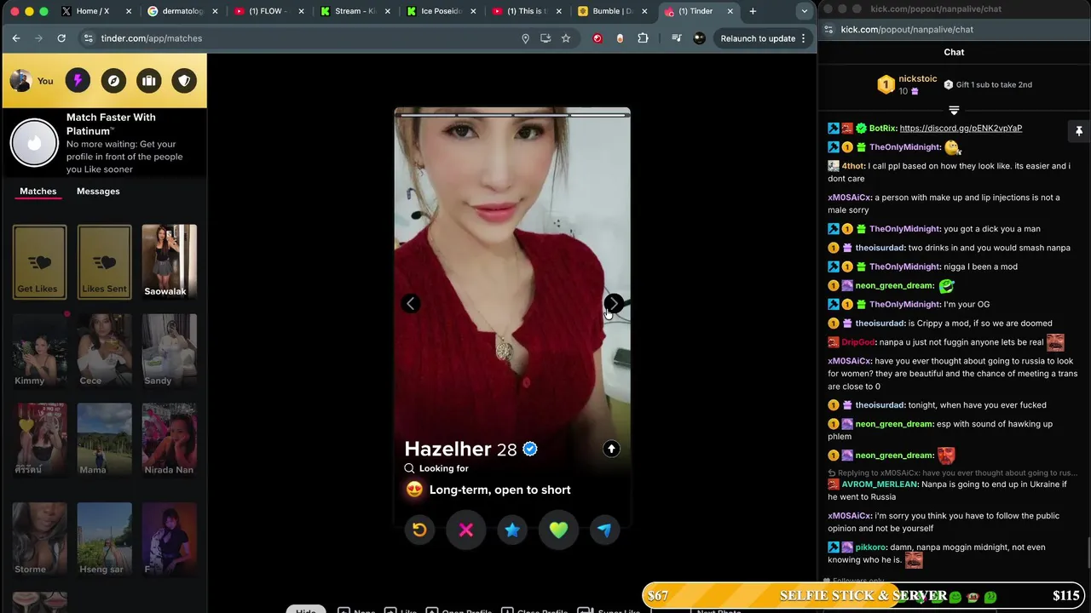Open Cece's match thumbnail
This screenshot has height=613, width=1091.
click(x=105, y=351)
